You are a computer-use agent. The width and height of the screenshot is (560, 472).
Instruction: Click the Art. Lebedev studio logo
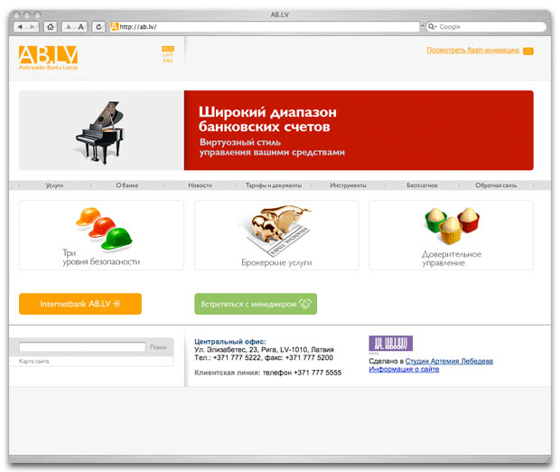pyautogui.click(x=391, y=344)
